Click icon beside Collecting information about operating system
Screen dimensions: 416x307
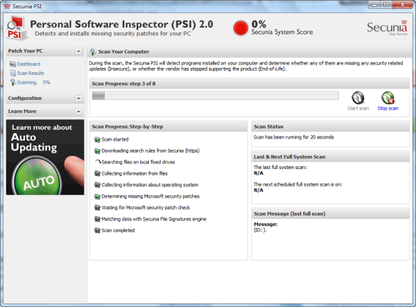(x=97, y=185)
